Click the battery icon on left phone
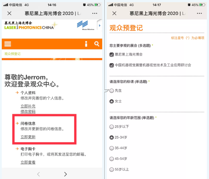209x179 pixels. tap(98, 5)
